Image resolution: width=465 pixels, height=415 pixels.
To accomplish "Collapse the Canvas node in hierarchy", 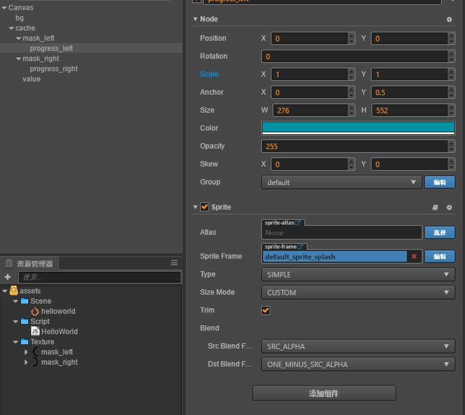I will click(4, 8).
